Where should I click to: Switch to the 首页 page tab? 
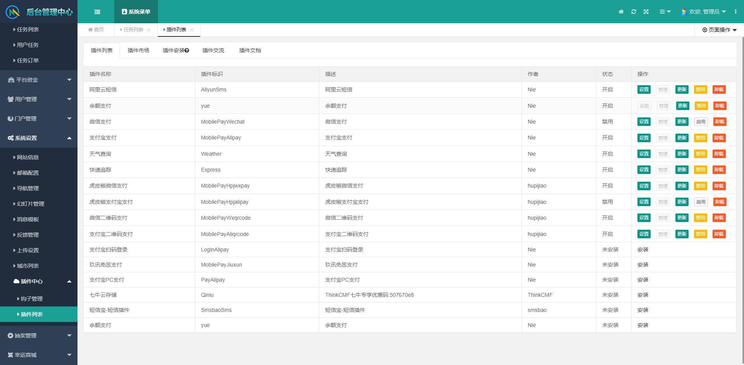96,29
